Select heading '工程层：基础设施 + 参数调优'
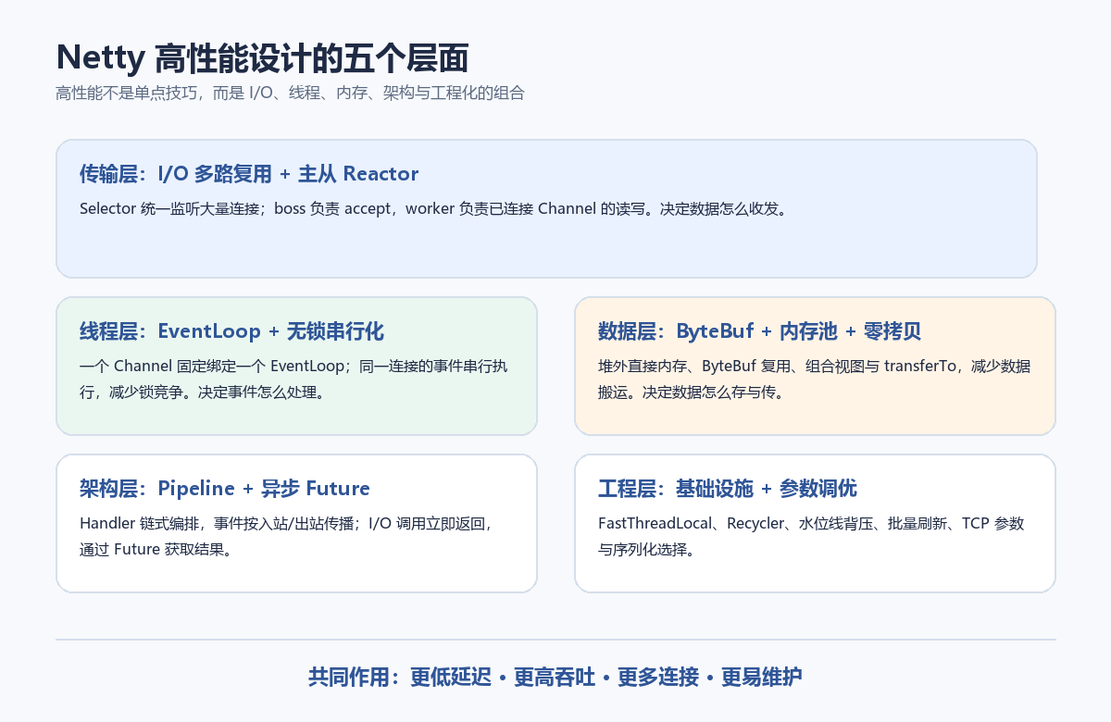The height and width of the screenshot is (722, 1111). 728,488
